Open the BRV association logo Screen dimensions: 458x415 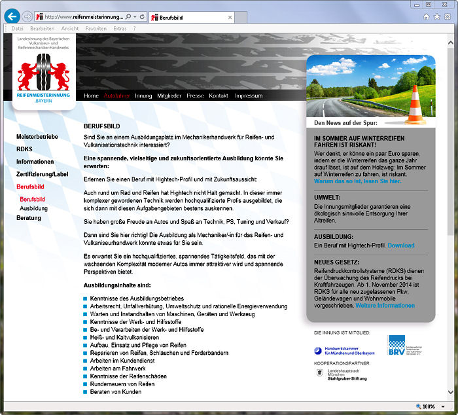click(x=405, y=345)
